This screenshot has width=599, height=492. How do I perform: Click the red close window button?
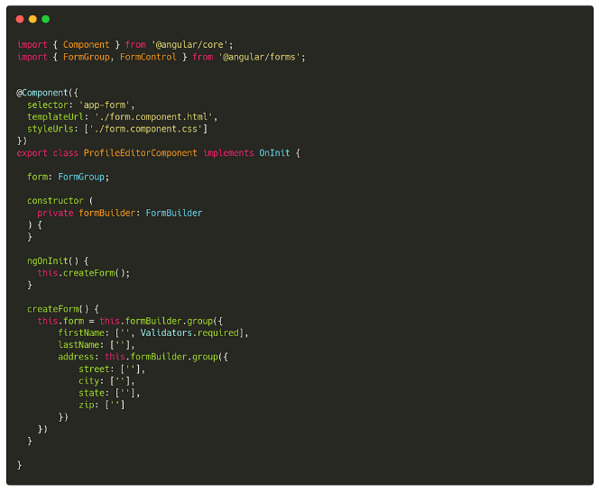20,19
